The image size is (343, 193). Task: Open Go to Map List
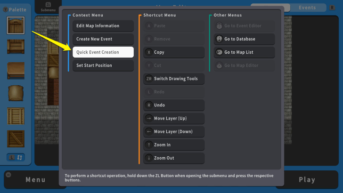click(x=244, y=52)
